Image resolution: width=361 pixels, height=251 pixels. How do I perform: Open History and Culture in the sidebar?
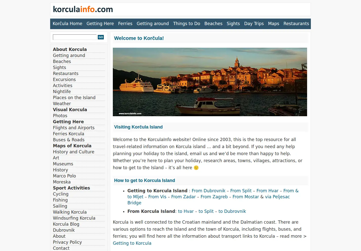pyautogui.click(x=73, y=152)
